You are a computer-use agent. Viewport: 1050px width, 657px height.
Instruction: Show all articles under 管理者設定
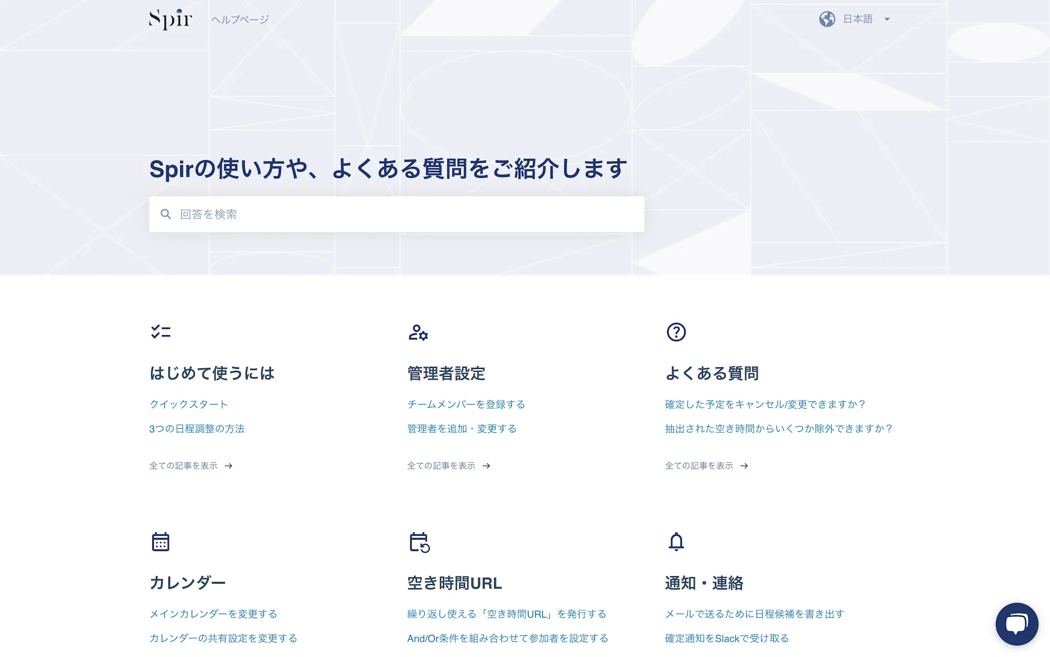(x=449, y=465)
